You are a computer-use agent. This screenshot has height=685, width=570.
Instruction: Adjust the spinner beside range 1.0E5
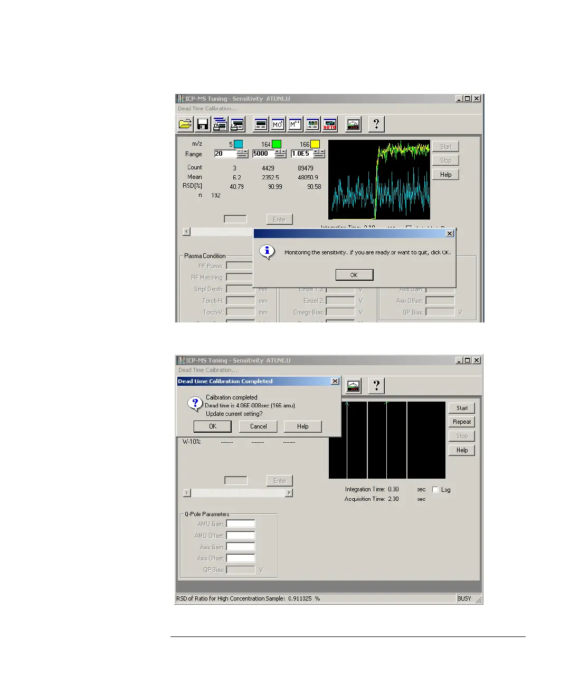(x=319, y=154)
